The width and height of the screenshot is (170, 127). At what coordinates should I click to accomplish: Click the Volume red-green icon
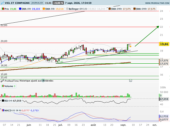(x=3, y=86)
